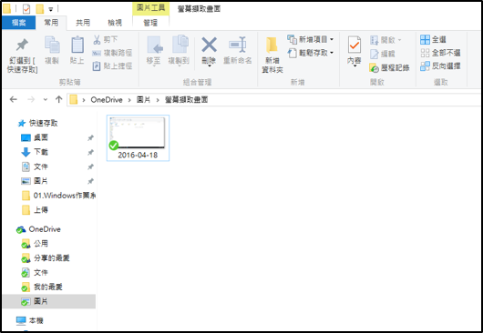Viewport: 483px width, 333px height.
Task: Pin folder to Quick access (釘選到快速存取)
Action: point(22,55)
